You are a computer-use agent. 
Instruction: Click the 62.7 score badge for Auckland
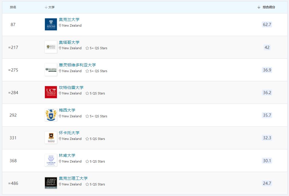(x=267, y=25)
